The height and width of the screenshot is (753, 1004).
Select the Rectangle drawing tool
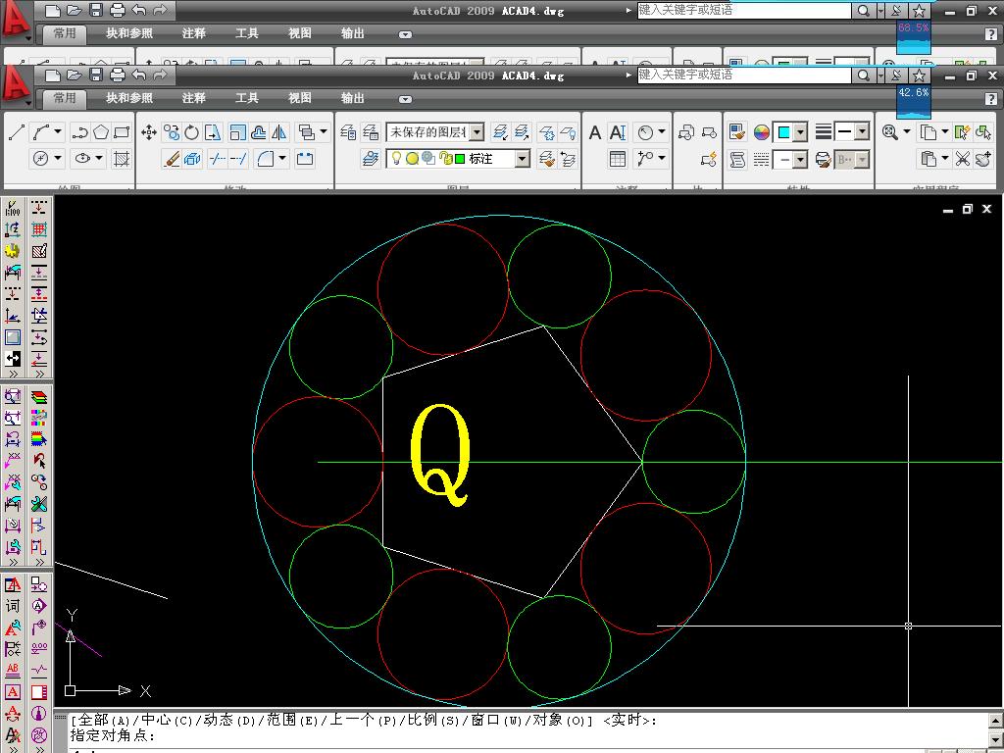[122, 132]
